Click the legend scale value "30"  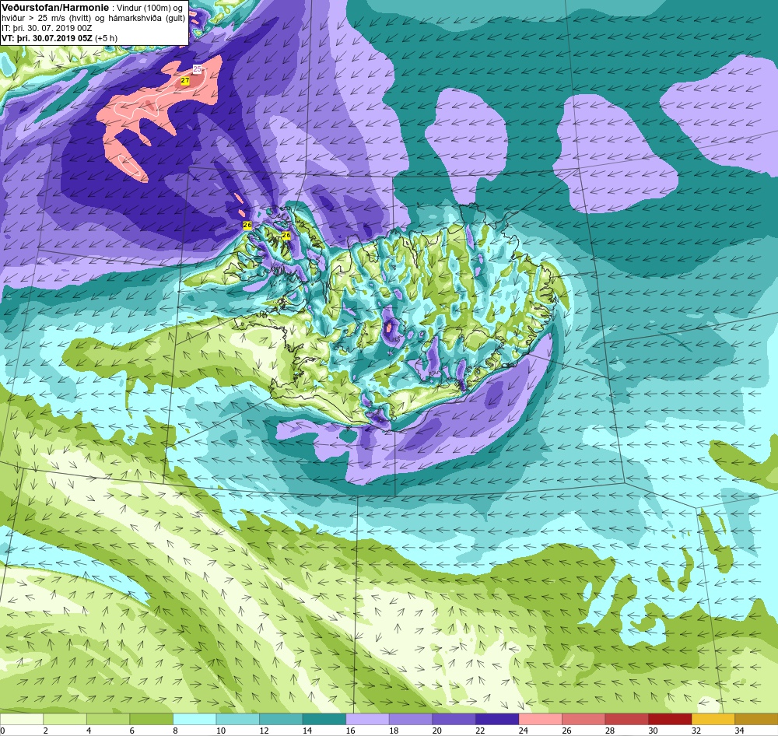[653, 731]
